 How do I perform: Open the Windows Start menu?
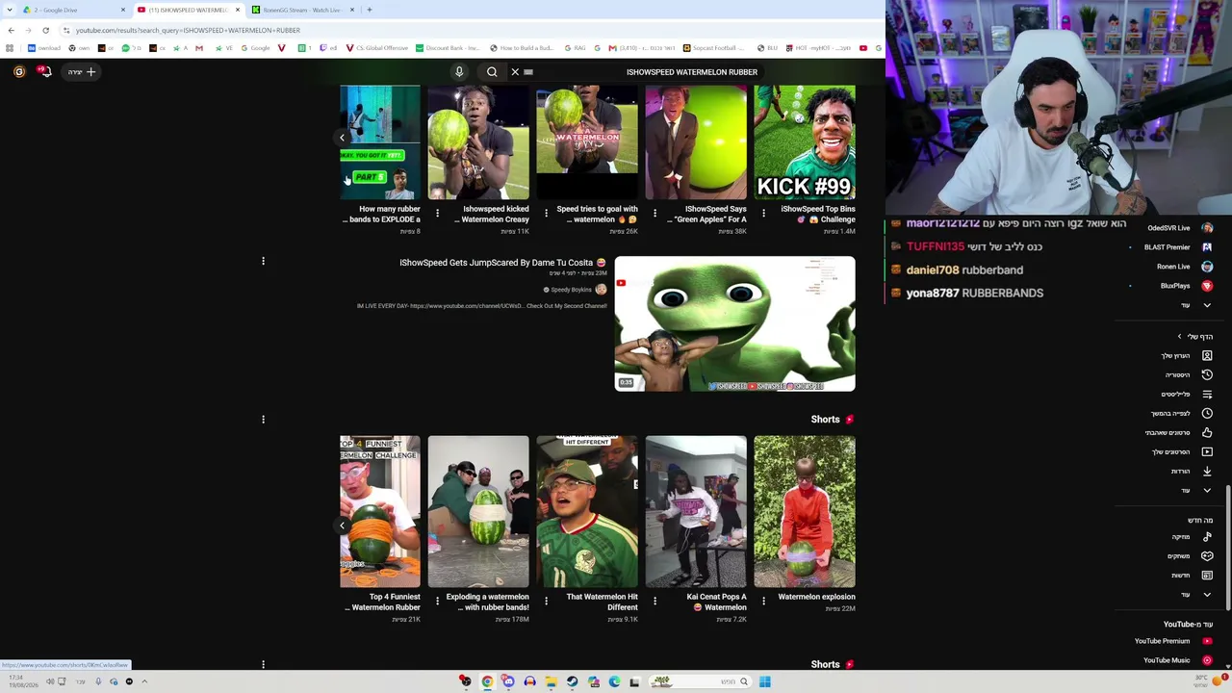764,681
